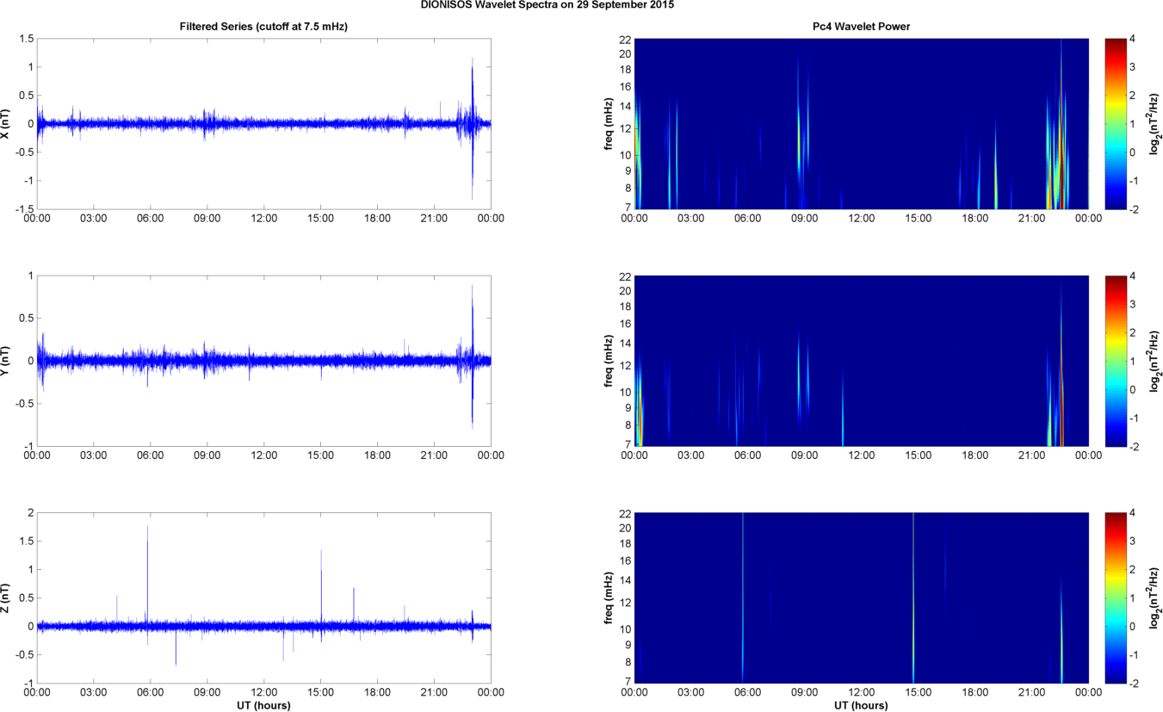
Task: Click the spike at 15:00 in Z series
Action: click(321, 594)
